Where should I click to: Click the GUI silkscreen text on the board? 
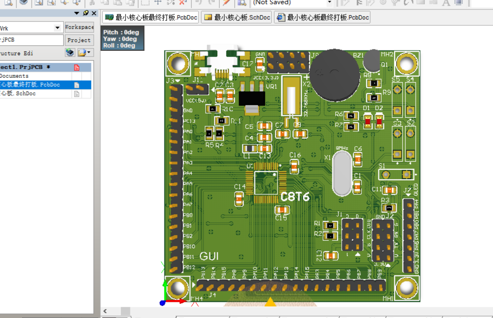coord(209,256)
